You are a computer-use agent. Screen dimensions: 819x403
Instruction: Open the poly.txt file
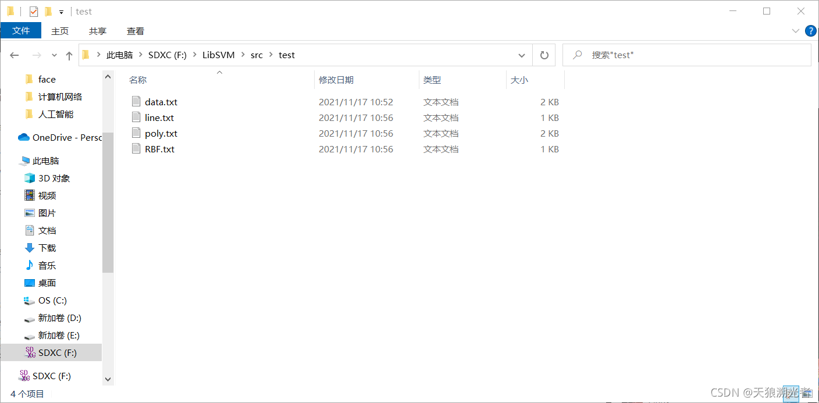pyautogui.click(x=161, y=133)
